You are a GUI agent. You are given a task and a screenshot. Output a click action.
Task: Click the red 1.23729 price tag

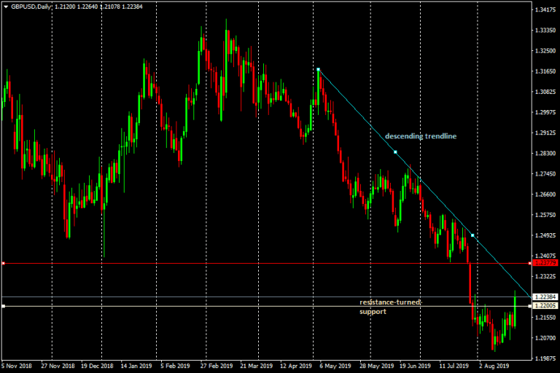click(545, 263)
